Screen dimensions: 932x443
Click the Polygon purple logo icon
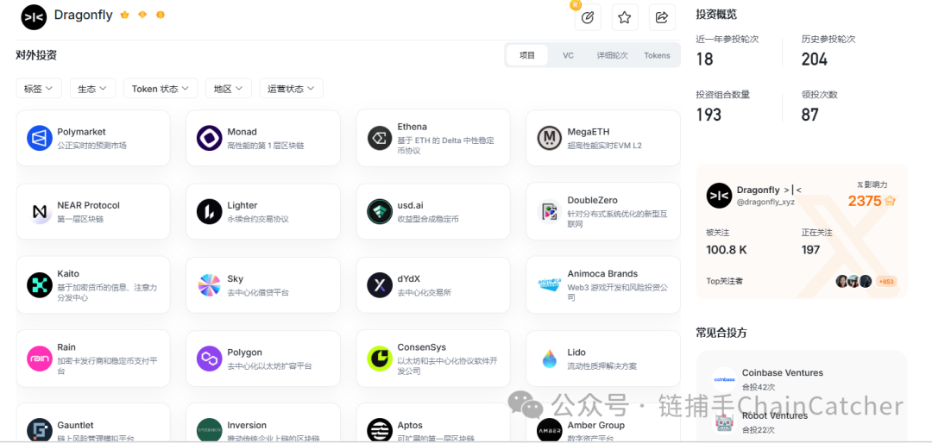pyautogui.click(x=209, y=359)
